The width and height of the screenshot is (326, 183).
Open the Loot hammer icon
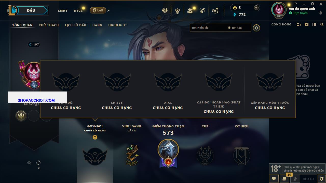[x=202, y=10]
